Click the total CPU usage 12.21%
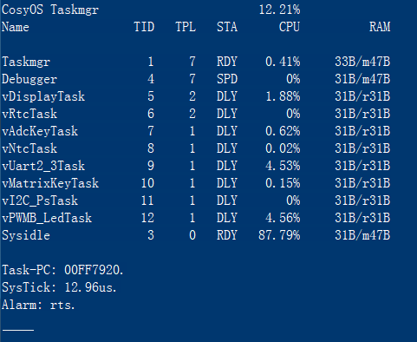This screenshot has width=417, height=342. point(279,10)
